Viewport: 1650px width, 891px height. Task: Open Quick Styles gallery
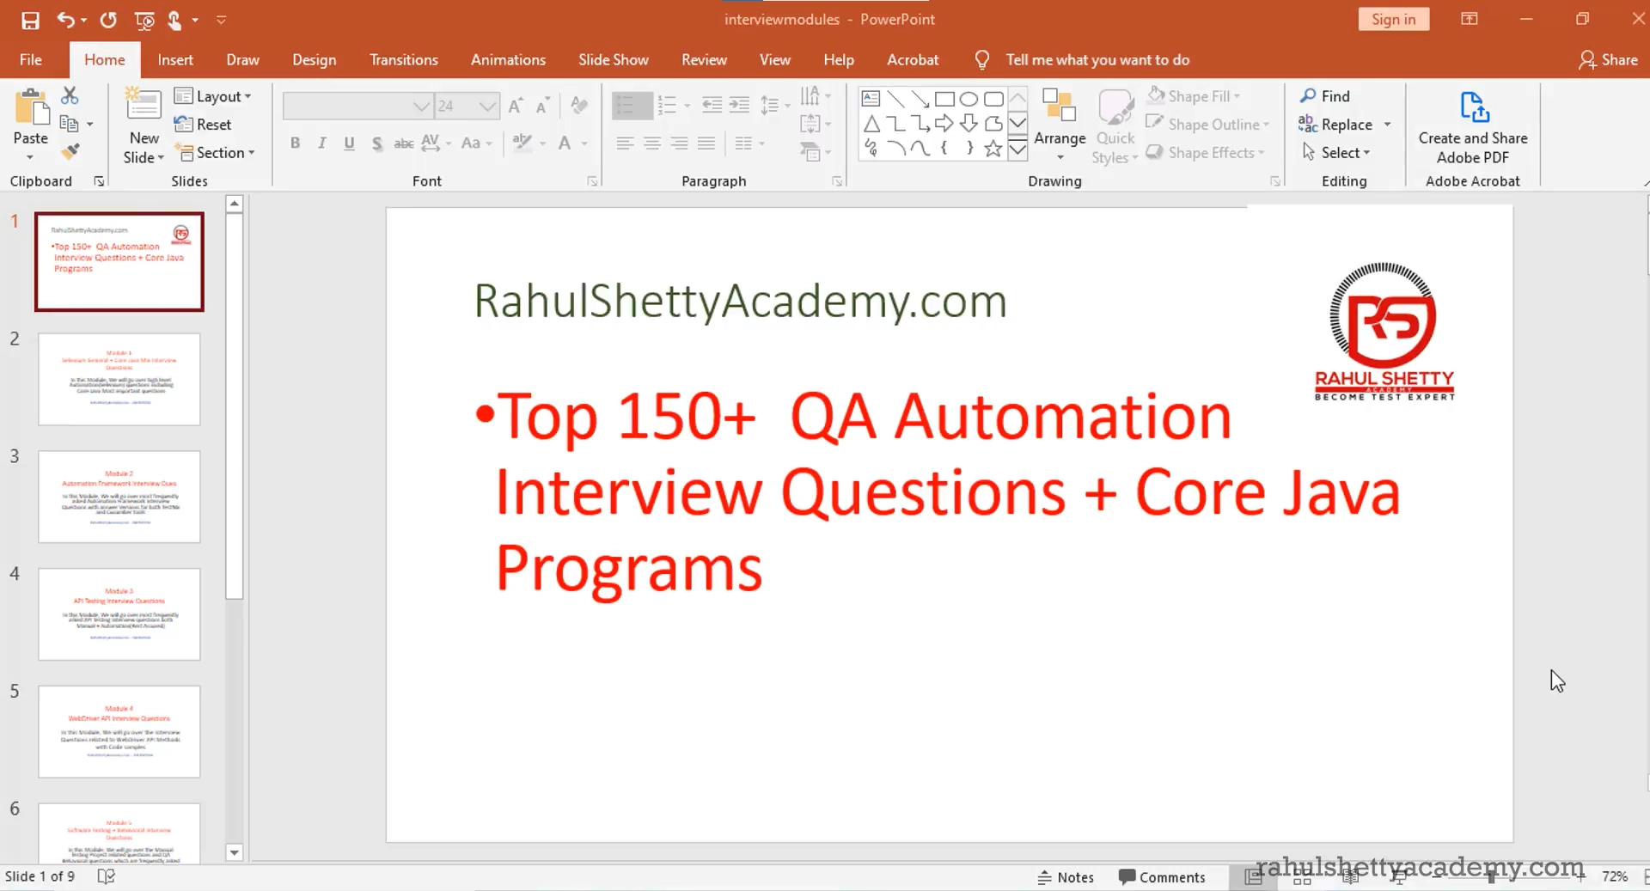[1115, 126]
